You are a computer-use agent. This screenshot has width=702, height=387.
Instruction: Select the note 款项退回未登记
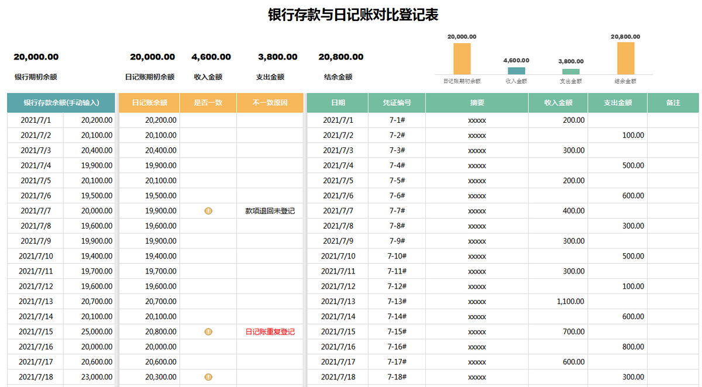[270, 210]
